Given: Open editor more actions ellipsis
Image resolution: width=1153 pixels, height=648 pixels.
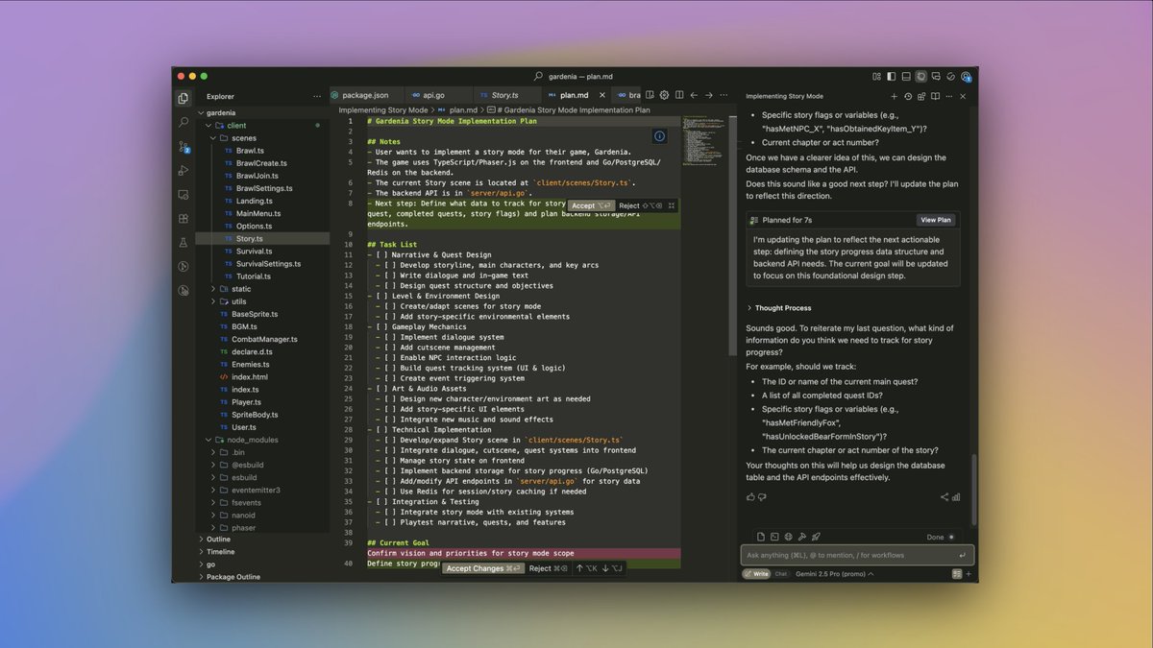Looking at the screenshot, I should point(724,95).
